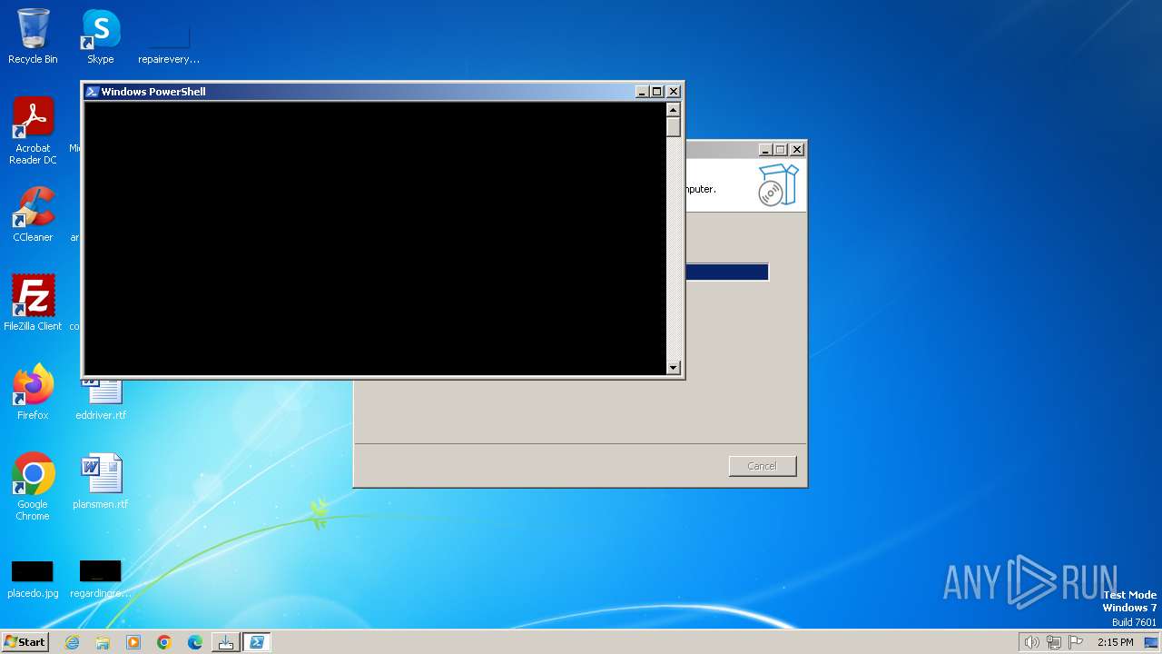
Task: Select the regardingre file on desktop
Action: 101,579
